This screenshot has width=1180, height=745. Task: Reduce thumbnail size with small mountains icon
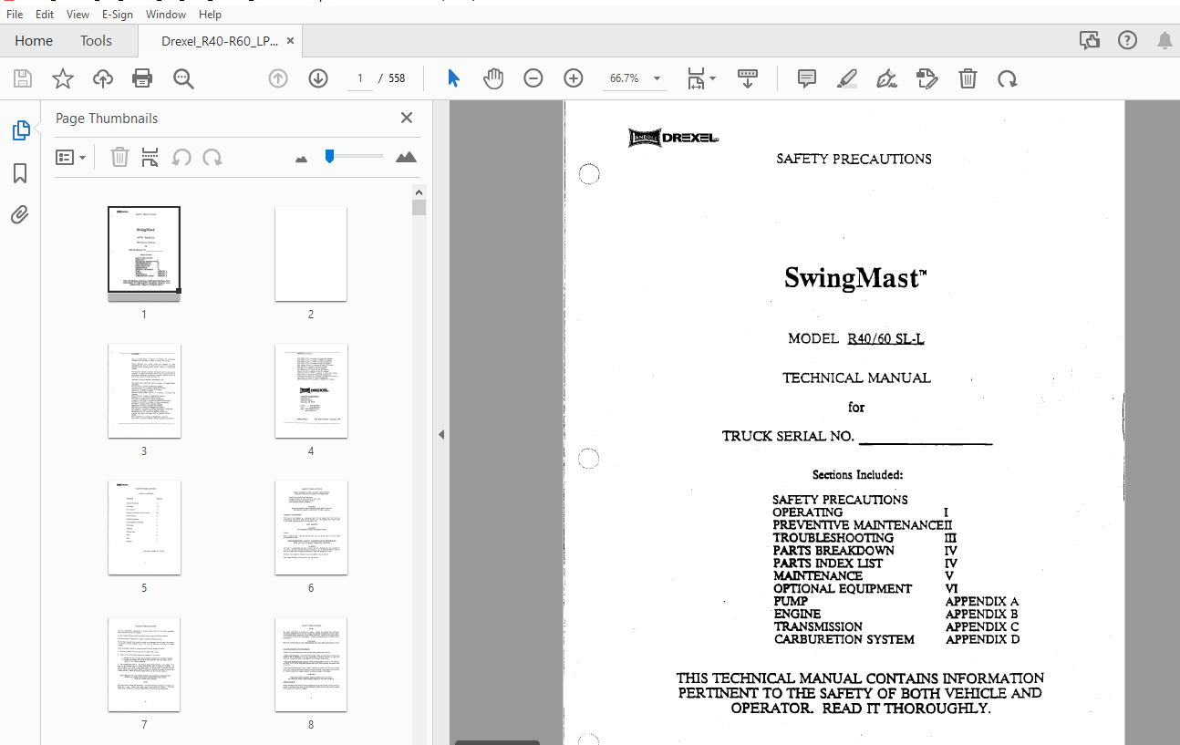click(x=302, y=159)
